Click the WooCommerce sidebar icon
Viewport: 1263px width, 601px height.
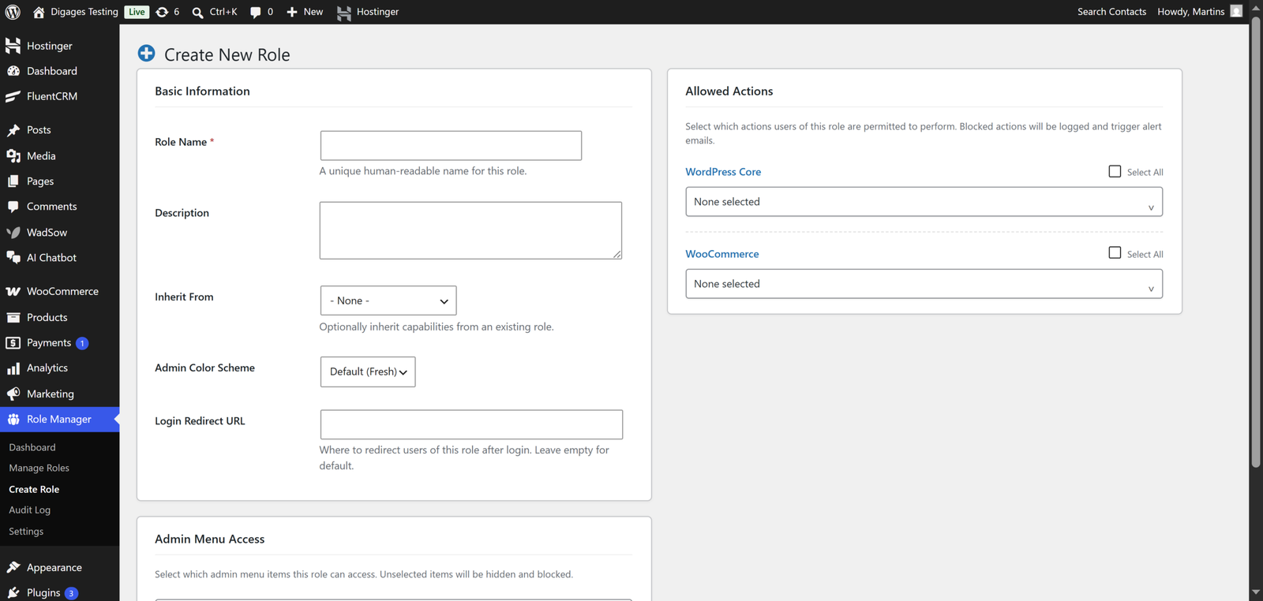click(x=13, y=292)
